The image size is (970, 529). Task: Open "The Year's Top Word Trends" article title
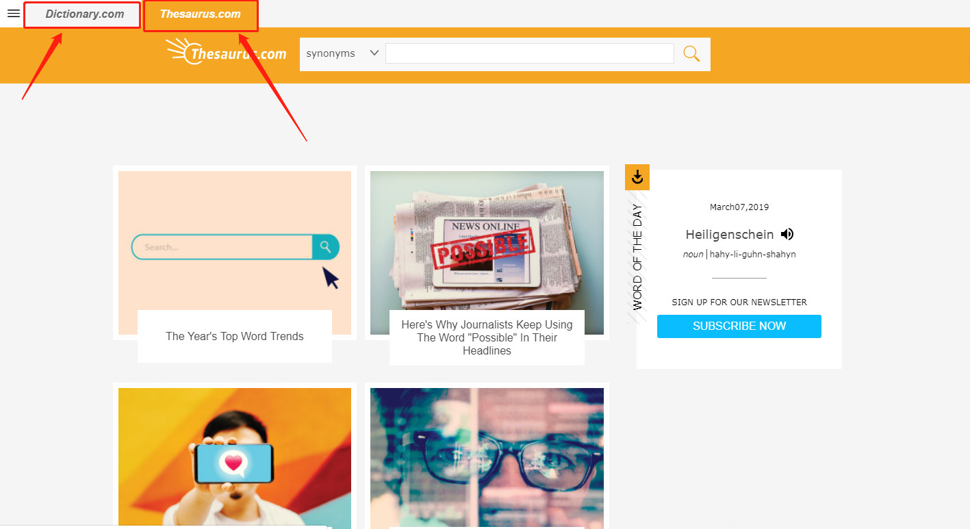point(235,336)
